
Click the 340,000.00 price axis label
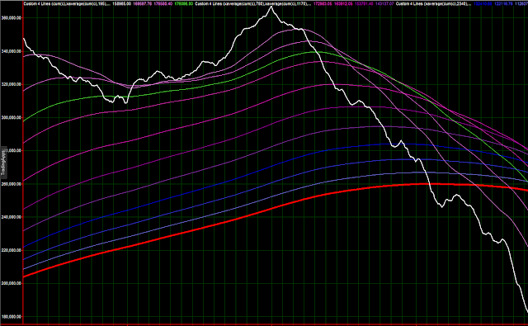(x=12, y=51)
